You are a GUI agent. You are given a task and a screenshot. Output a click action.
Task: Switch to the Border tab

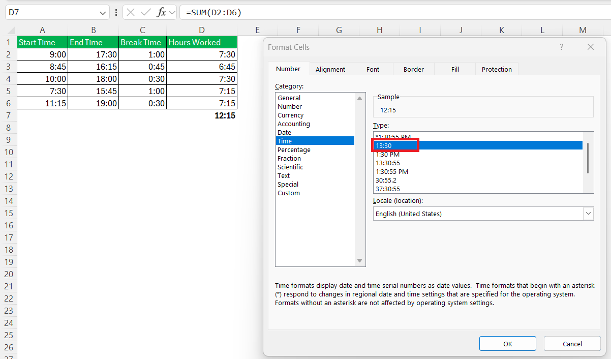414,69
